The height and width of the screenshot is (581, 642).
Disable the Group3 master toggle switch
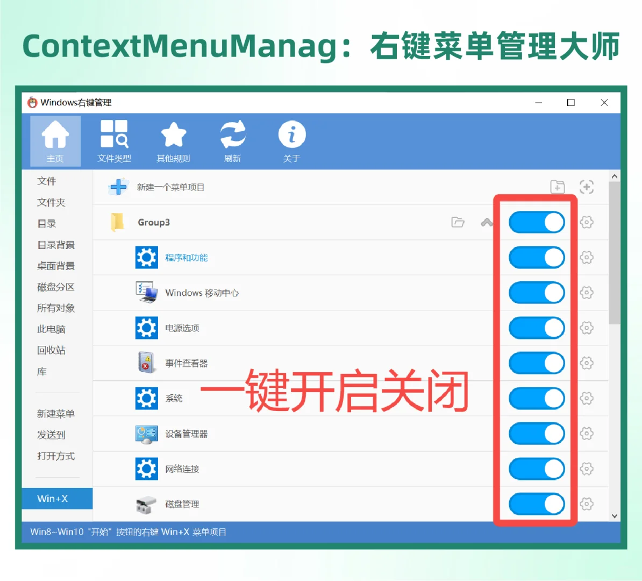coord(536,222)
